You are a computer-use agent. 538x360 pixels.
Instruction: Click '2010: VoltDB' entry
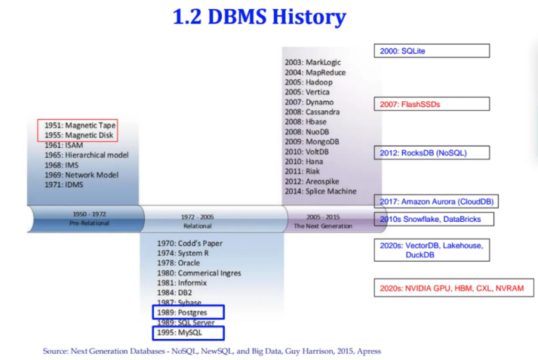(x=306, y=152)
